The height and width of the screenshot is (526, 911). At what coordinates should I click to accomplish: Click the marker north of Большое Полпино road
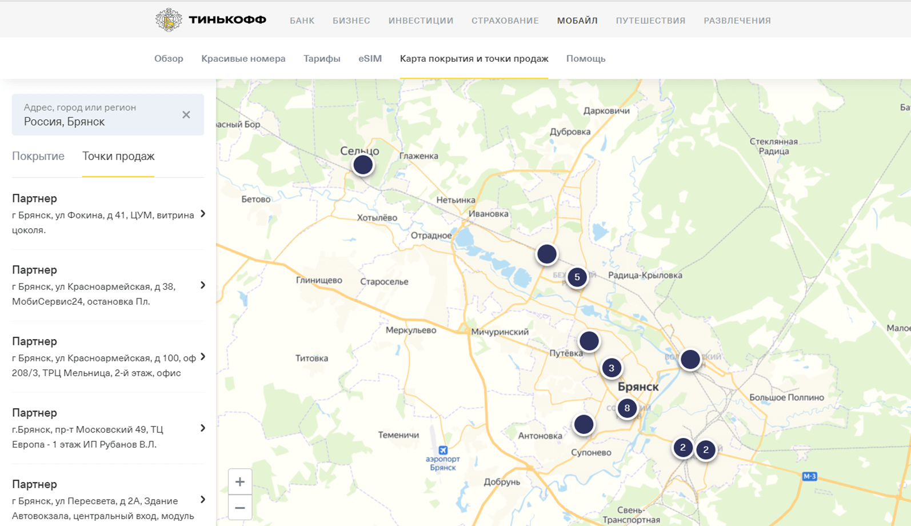pyautogui.click(x=690, y=360)
